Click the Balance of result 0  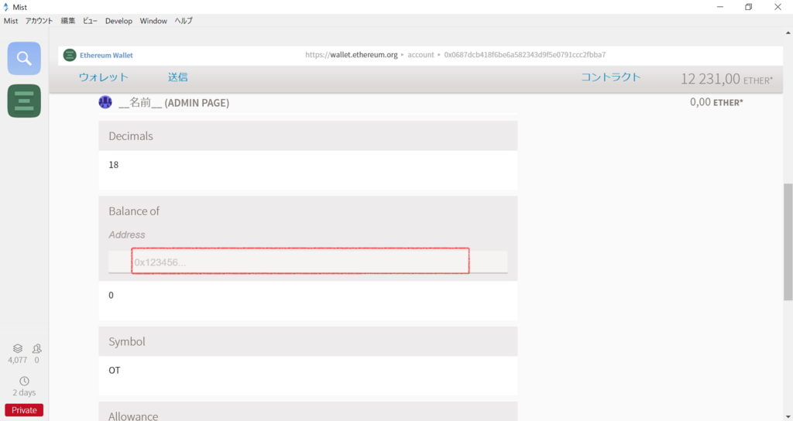click(112, 295)
